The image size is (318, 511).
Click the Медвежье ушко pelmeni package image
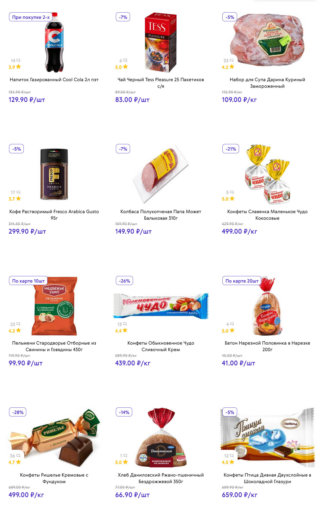pos(55,306)
